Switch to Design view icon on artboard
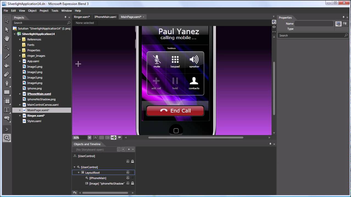Image resolution: width=351 pixels, height=197 pixels. point(274,22)
